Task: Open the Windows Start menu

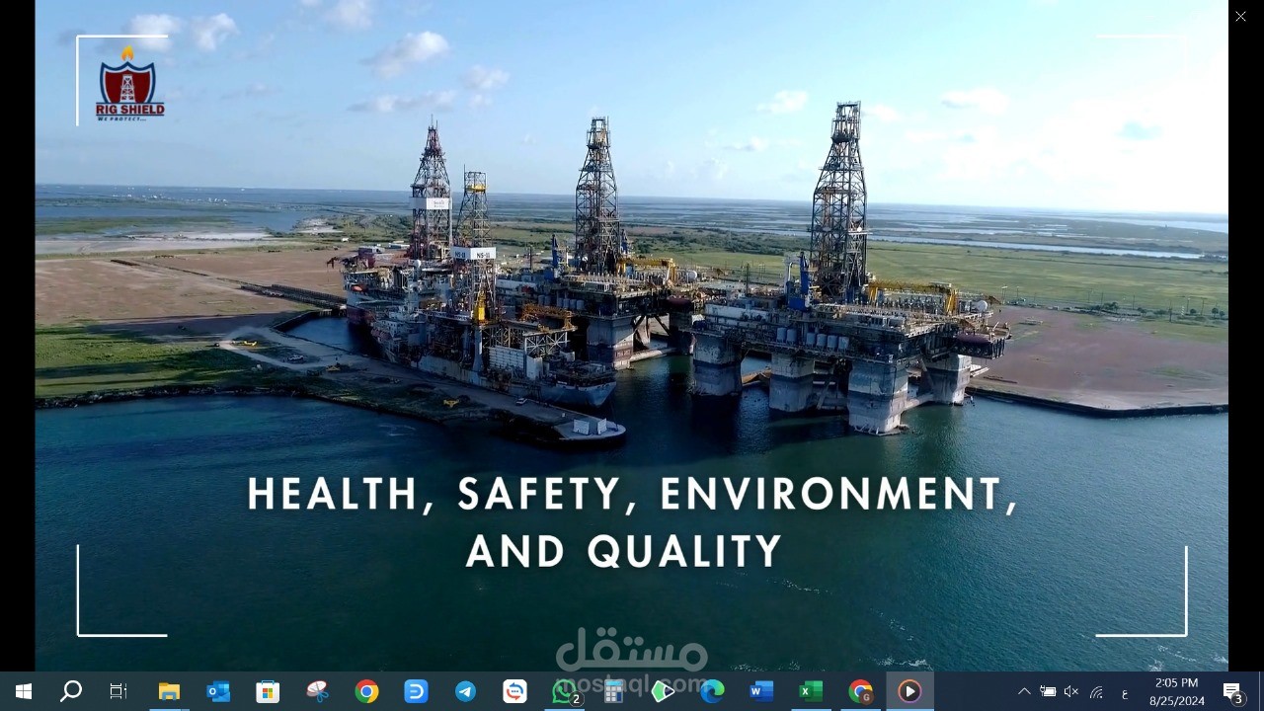Action: [x=24, y=691]
